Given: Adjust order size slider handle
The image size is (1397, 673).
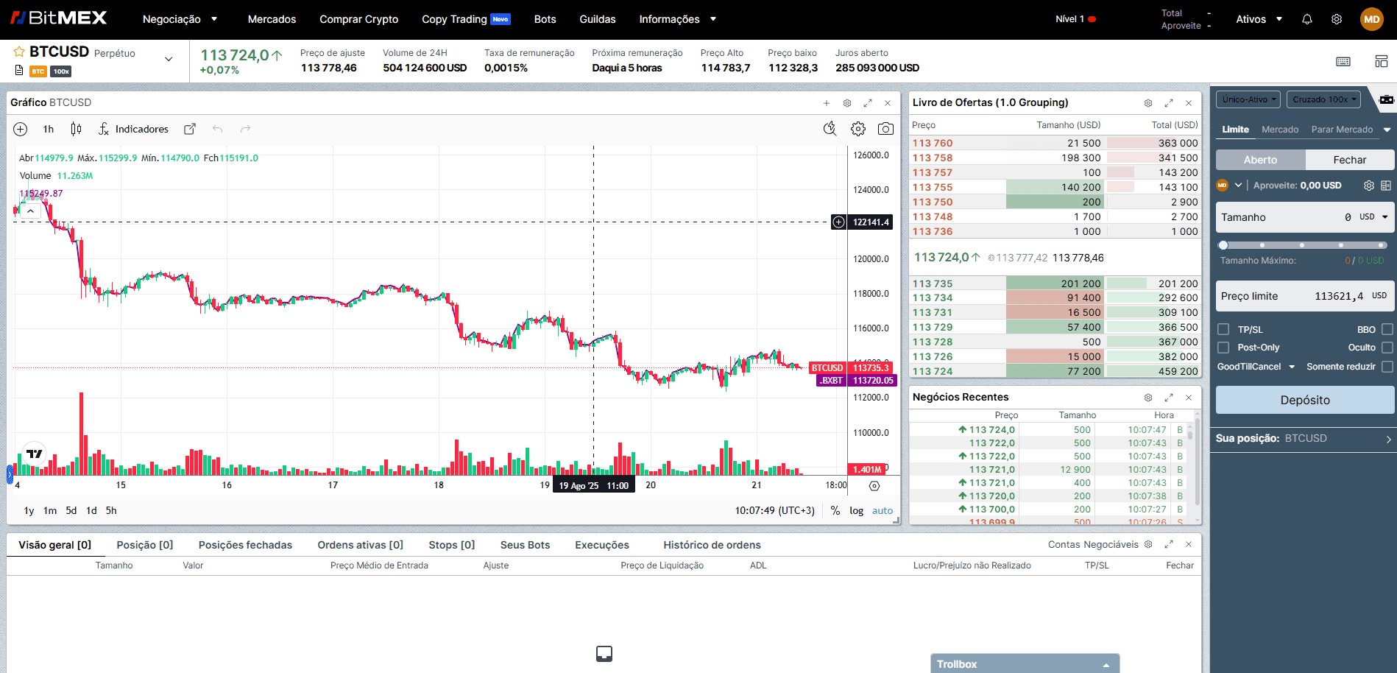Looking at the screenshot, I should pos(1223,245).
